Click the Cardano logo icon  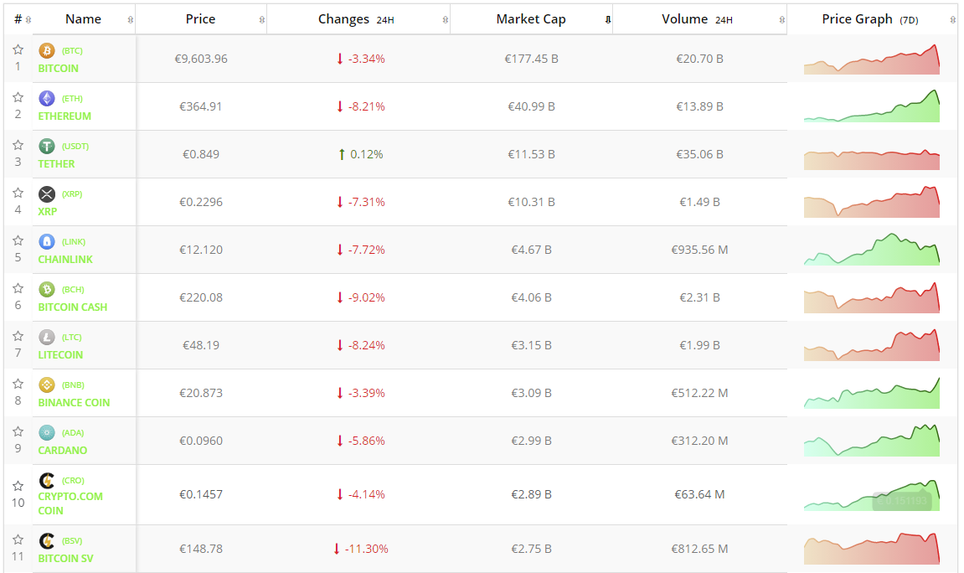click(x=47, y=432)
